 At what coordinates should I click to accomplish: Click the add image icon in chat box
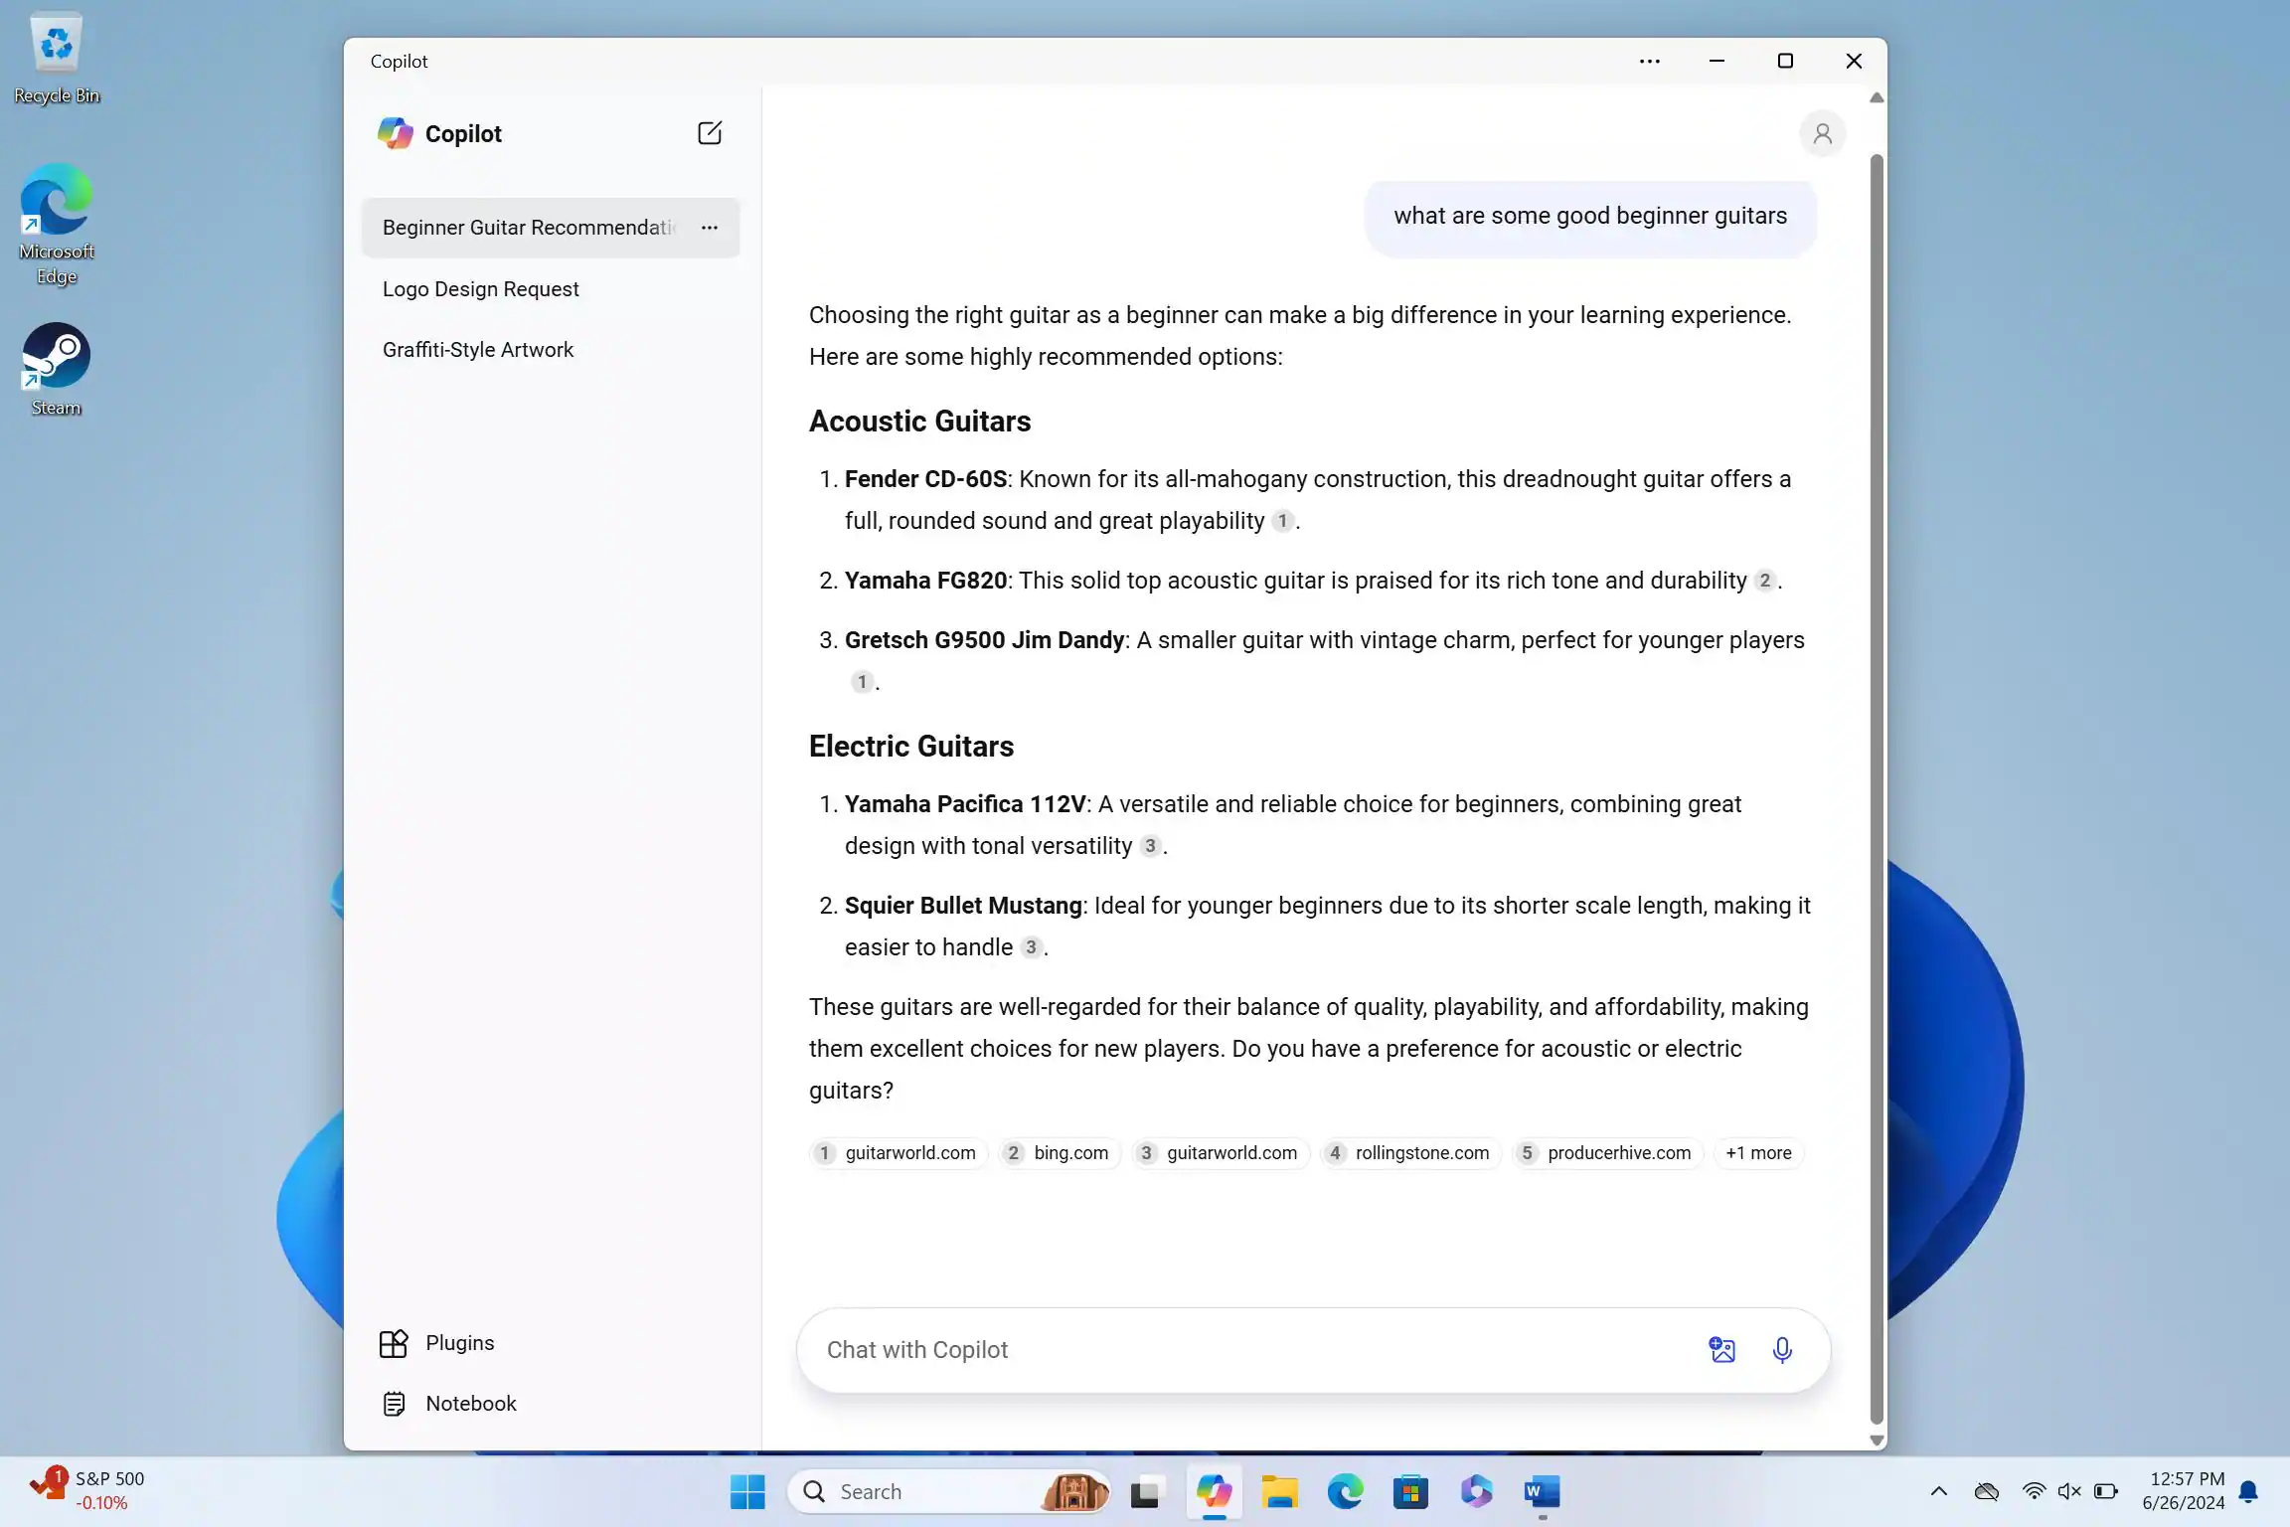pyautogui.click(x=1721, y=1349)
